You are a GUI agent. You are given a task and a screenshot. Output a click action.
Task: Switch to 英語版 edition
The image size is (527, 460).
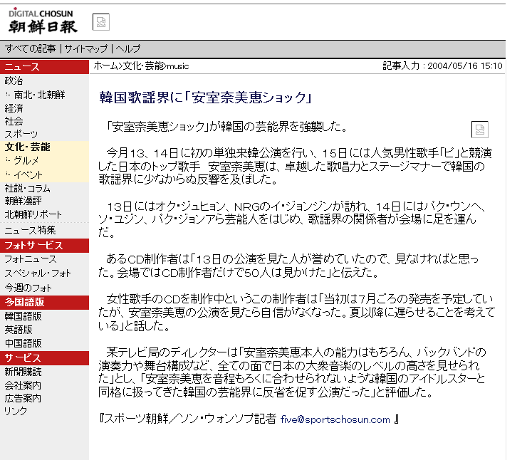[19, 330]
